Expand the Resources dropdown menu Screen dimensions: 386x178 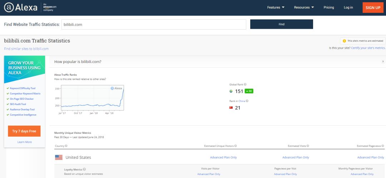click(x=304, y=7)
